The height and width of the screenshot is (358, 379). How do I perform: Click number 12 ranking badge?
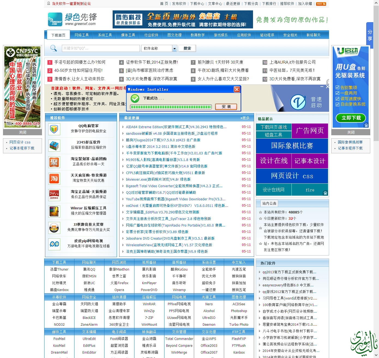tap(265, 79)
